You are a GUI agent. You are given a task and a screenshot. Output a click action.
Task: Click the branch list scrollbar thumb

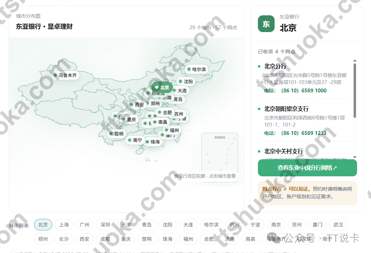click(355, 91)
